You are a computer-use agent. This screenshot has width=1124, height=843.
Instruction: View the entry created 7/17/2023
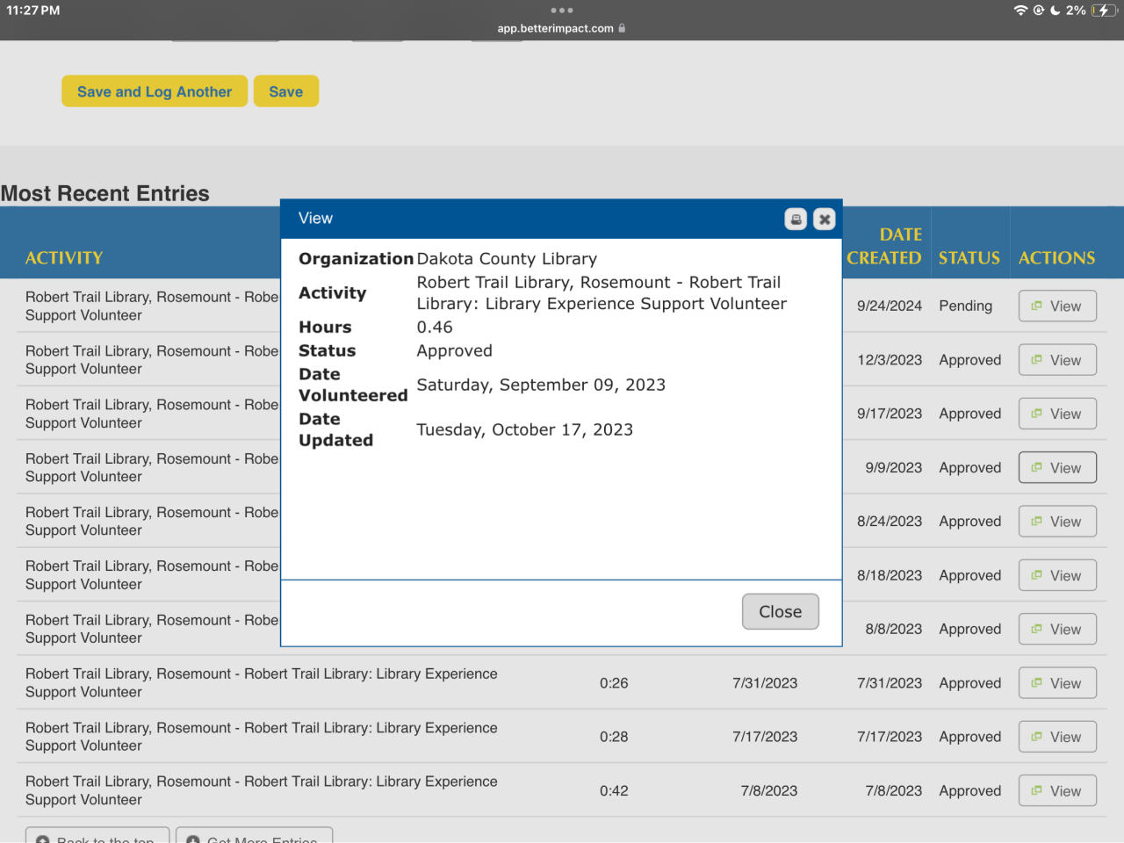[1057, 738]
